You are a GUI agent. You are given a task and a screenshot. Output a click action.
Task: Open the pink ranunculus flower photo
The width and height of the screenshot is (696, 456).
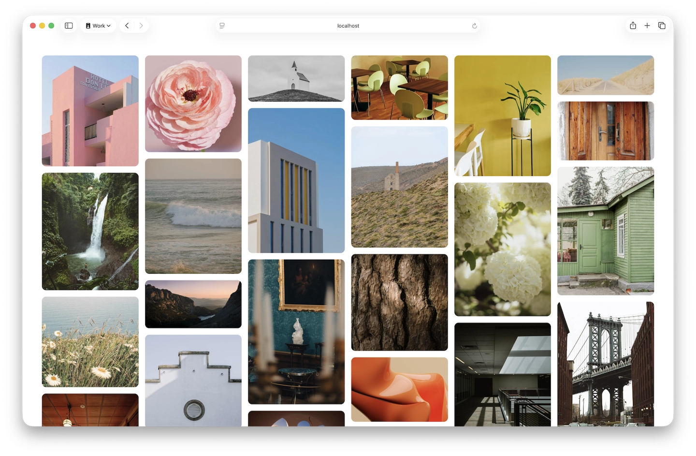(x=193, y=103)
